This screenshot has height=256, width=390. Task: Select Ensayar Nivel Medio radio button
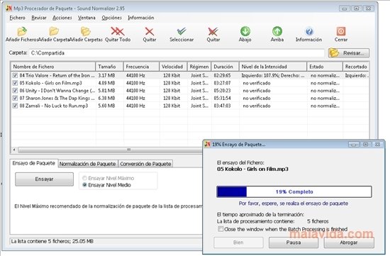84,185
